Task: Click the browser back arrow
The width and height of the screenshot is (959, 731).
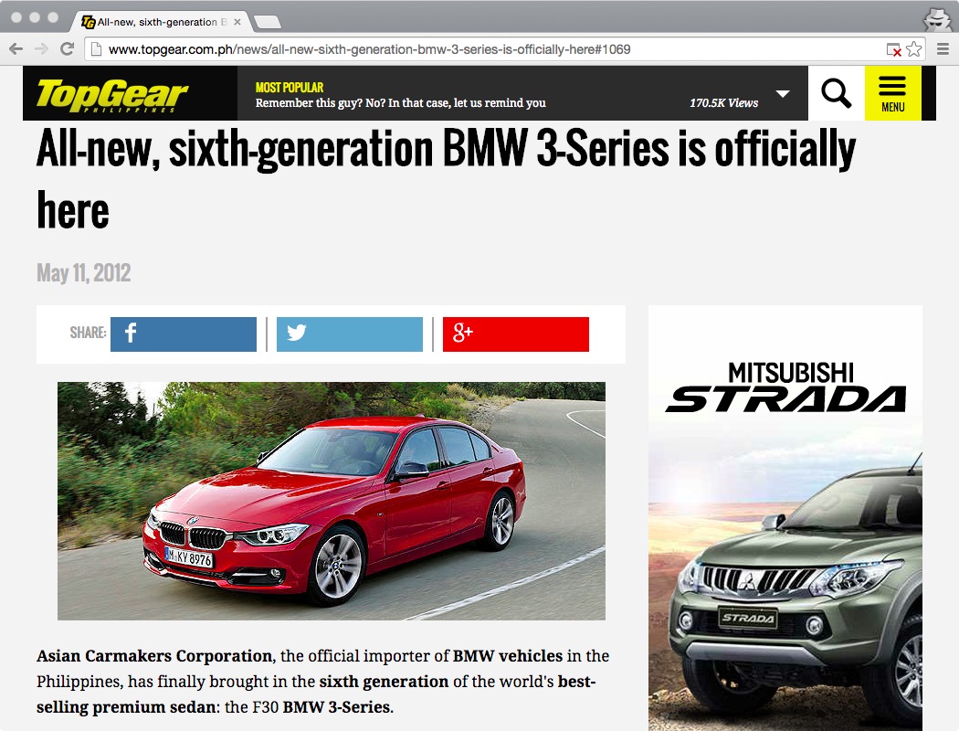Action: coord(16,49)
